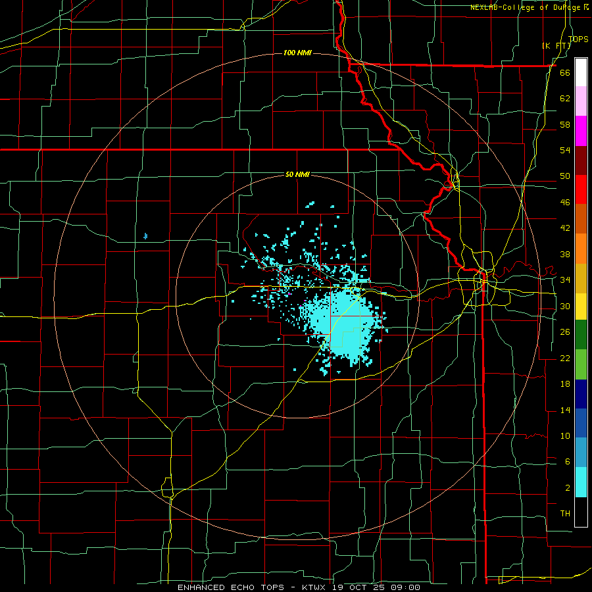Click the "30" legend value

click(x=565, y=306)
